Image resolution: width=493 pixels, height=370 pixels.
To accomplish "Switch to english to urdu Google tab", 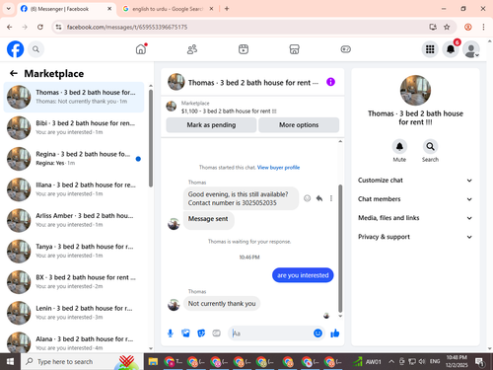I will click(x=168, y=9).
